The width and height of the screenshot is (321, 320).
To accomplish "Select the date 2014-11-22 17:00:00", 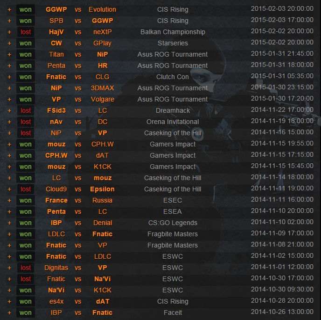I will [x=282, y=109].
